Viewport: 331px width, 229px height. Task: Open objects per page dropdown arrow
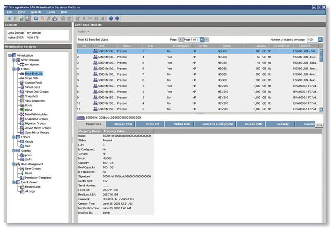pos(320,39)
